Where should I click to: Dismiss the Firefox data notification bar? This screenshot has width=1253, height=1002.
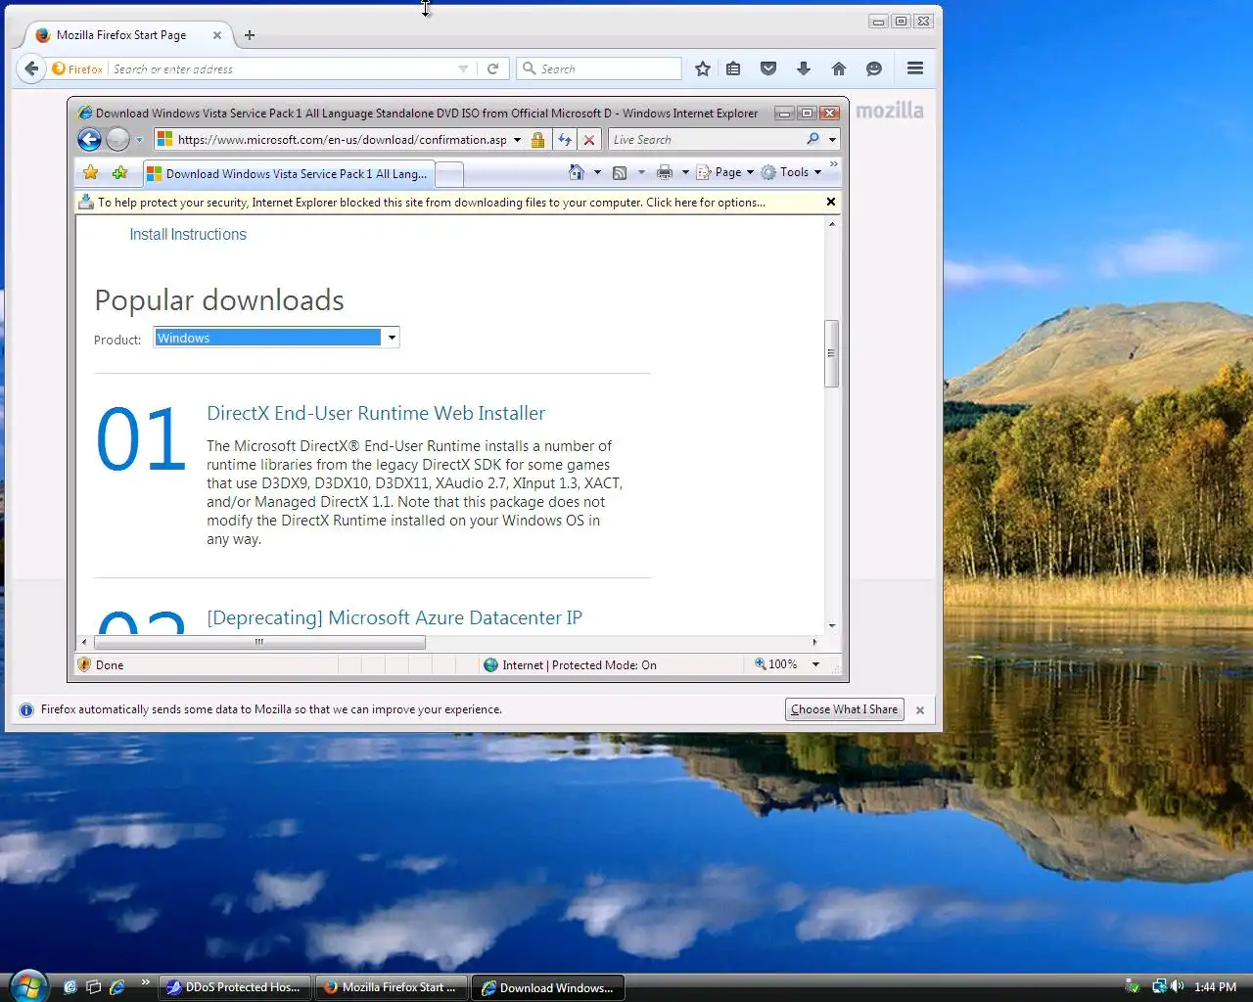pos(920,710)
